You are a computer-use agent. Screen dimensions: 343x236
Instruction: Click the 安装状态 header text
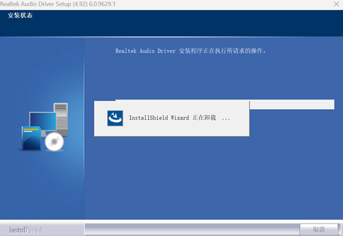pos(20,15)
